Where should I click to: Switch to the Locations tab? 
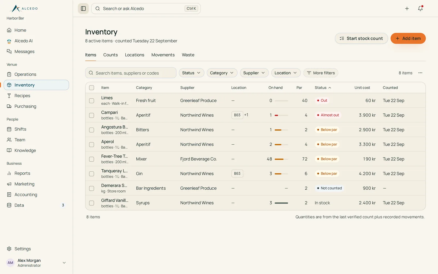134,55
